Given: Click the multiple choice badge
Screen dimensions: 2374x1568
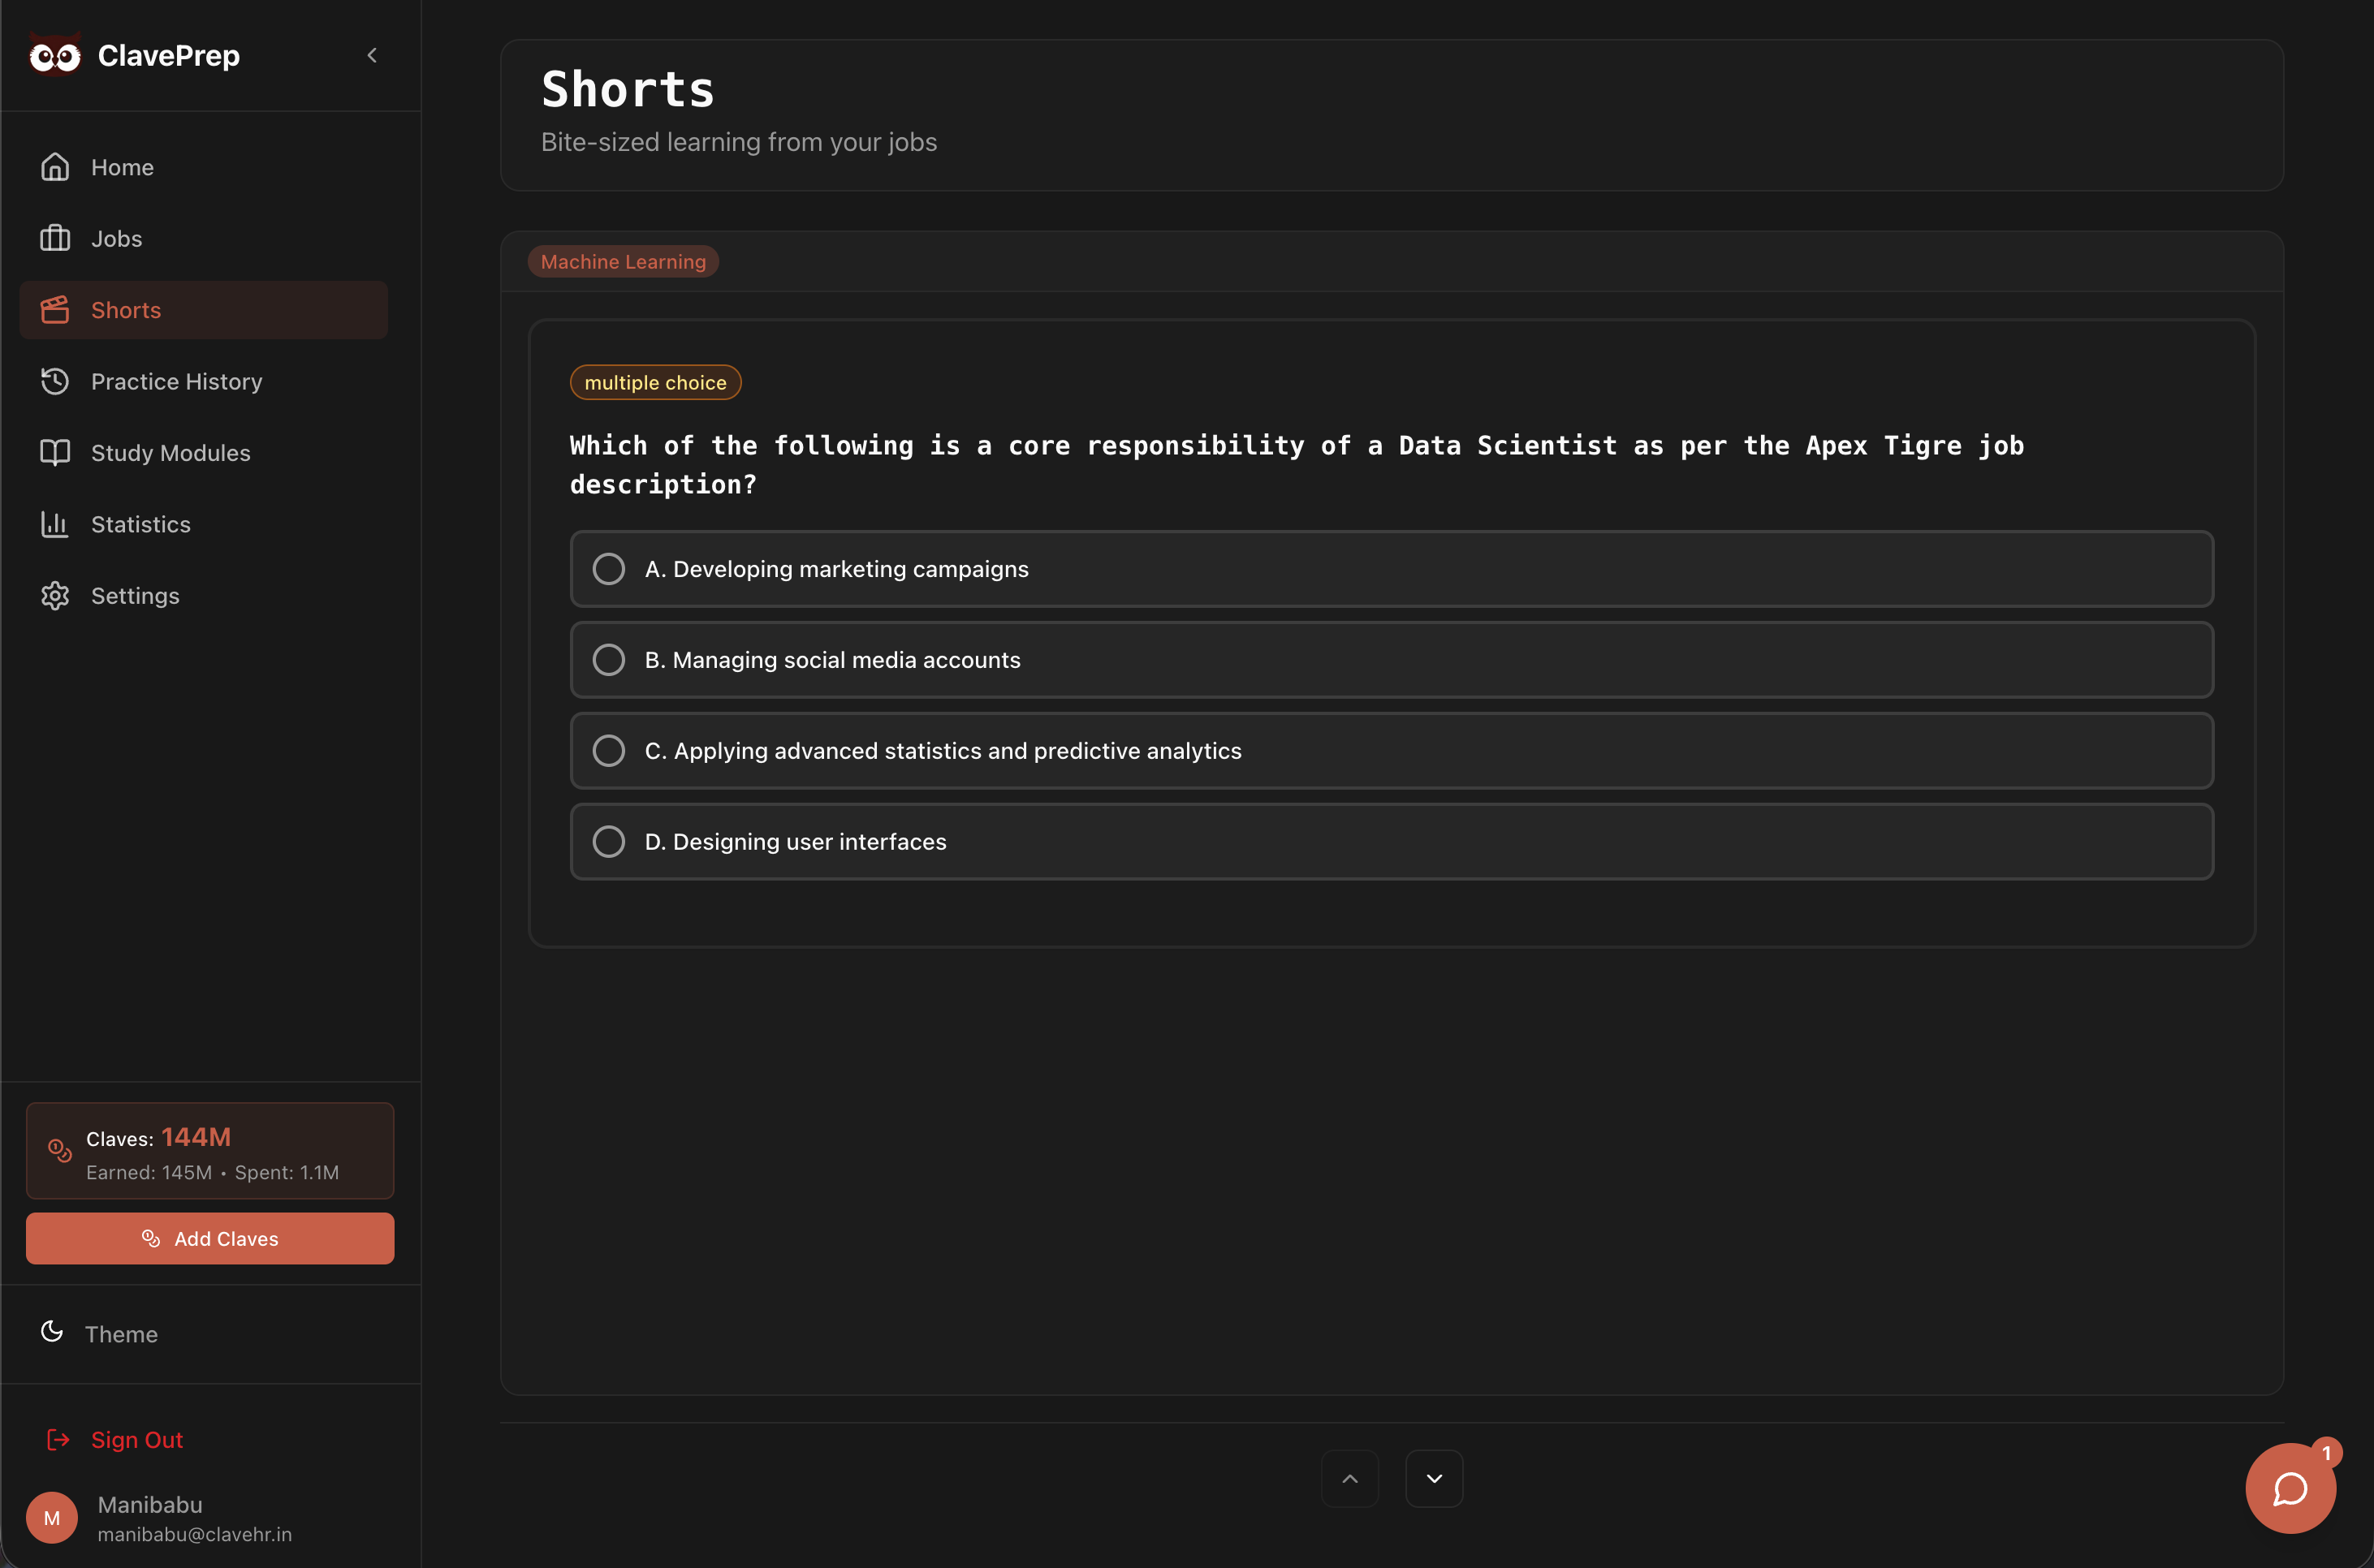Looking at the screenshot, I should pyautogui.click(x=655, y=382).
